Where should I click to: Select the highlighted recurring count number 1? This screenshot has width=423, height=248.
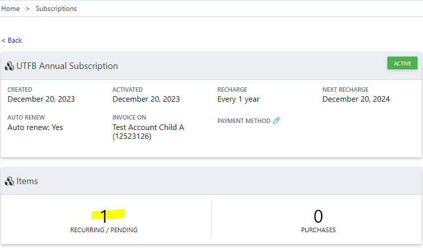[104, 216]
